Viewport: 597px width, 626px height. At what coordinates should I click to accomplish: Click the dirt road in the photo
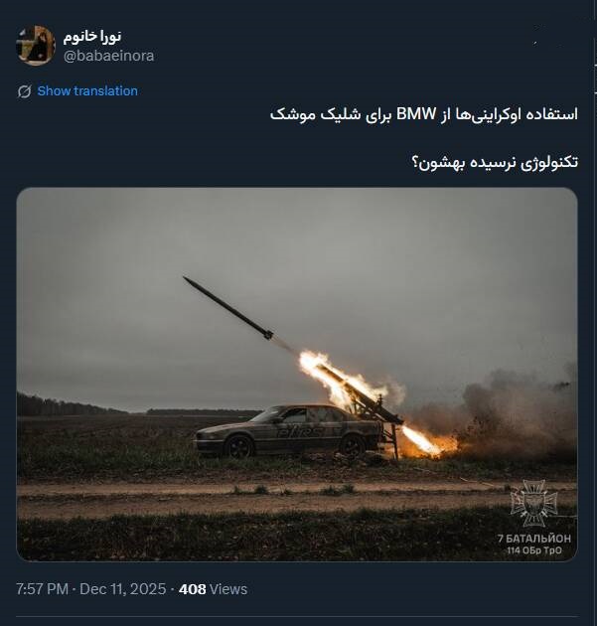click(296, 499)
